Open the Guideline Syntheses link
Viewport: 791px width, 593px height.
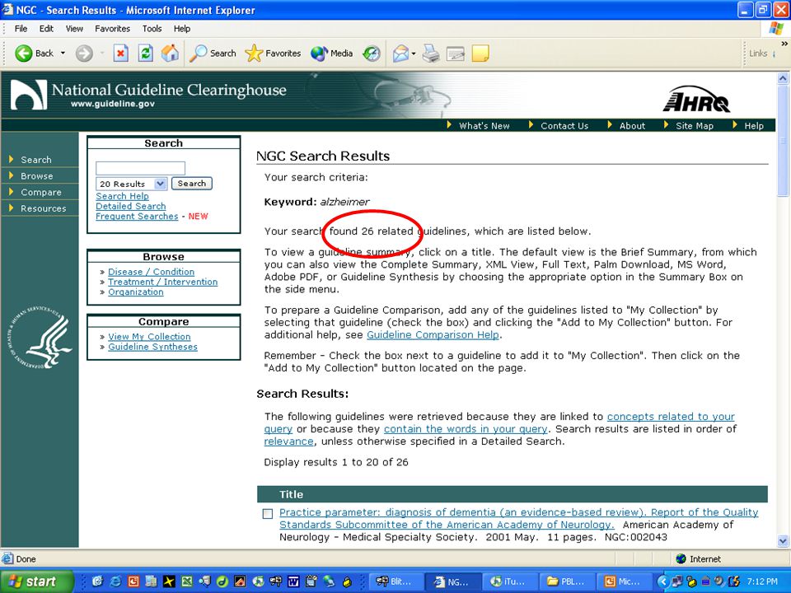point(153,347)
